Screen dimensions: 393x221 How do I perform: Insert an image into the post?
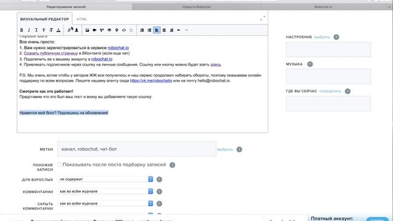87,30
